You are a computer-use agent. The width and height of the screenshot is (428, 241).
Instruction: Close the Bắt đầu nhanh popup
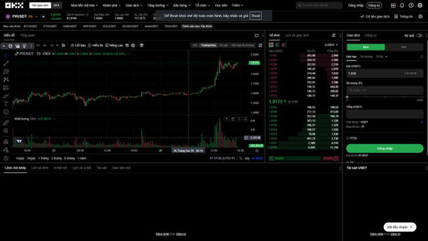coord(411,227)
